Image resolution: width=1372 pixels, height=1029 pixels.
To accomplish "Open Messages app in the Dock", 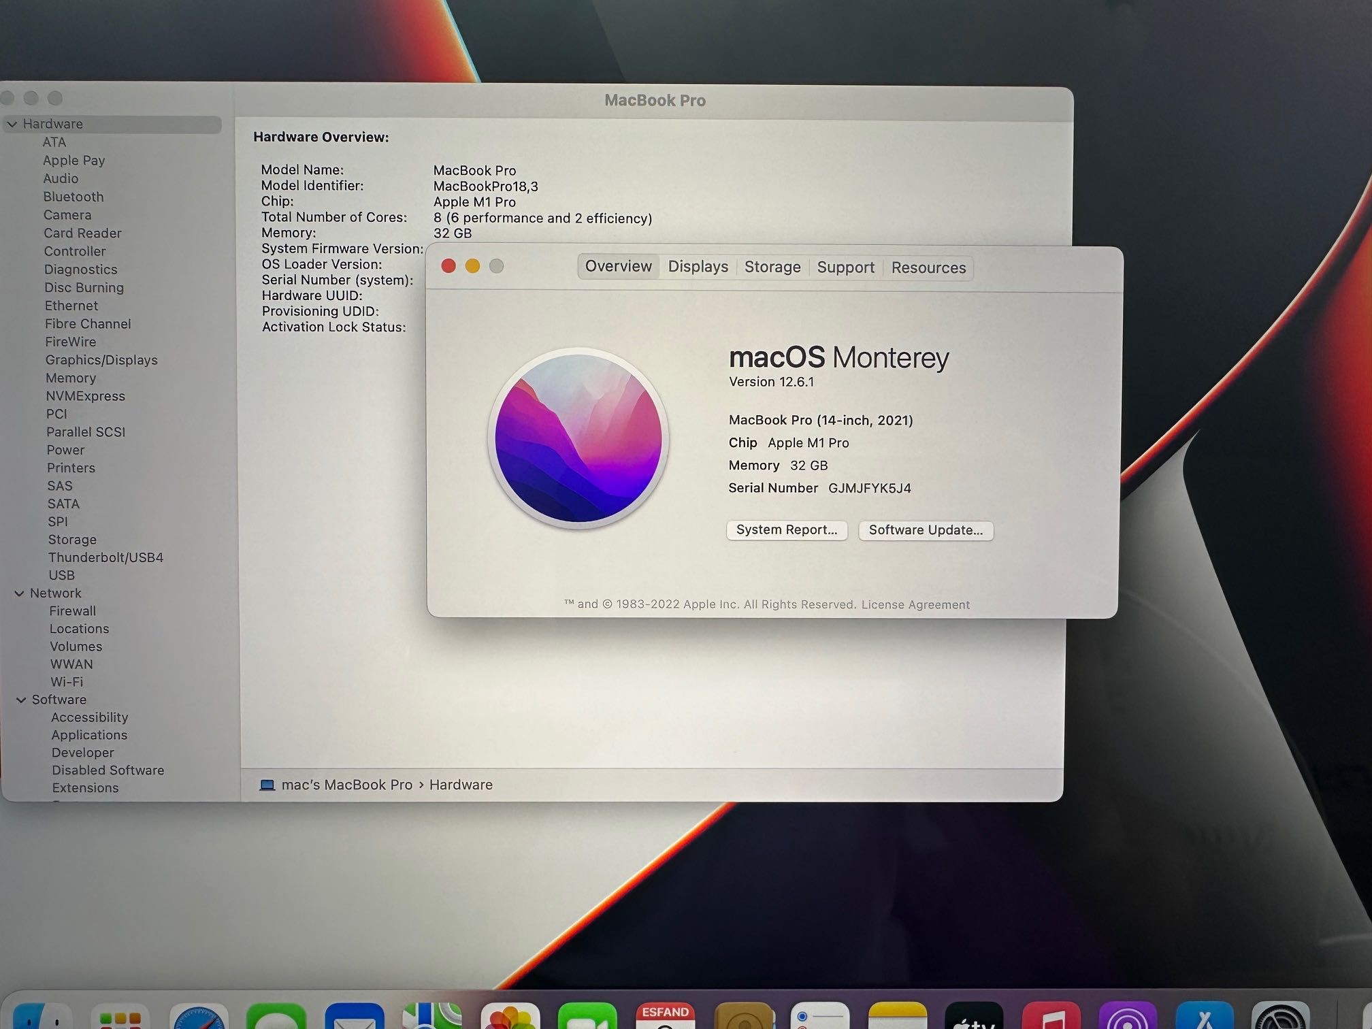I will click(x=276, y=1017).
